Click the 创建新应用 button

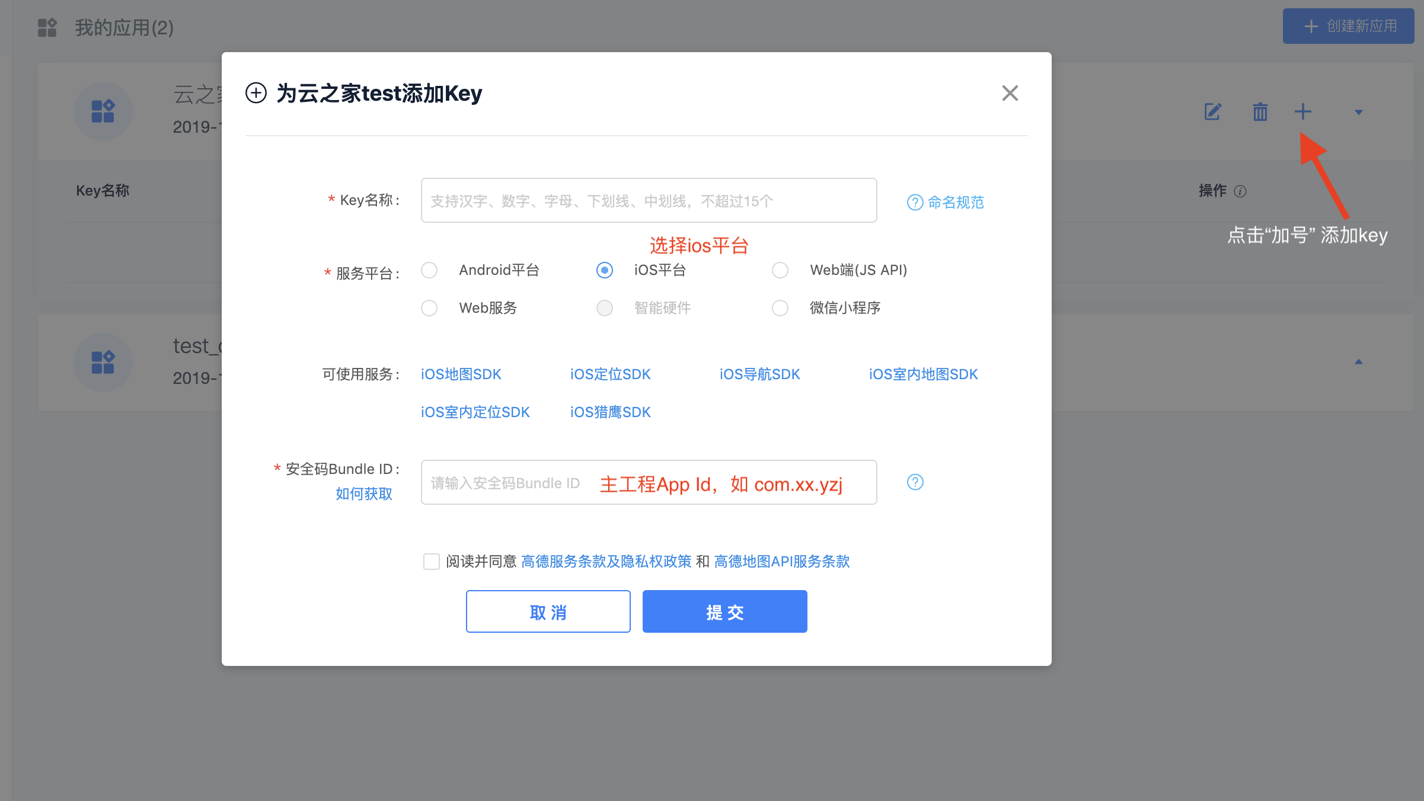(1348, 26)
